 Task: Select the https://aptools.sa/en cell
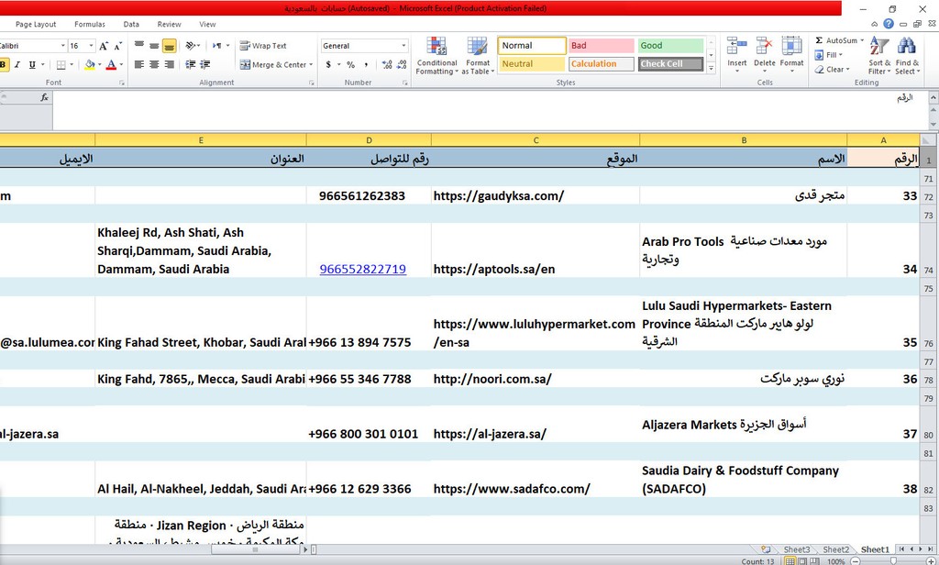(536, 250)
